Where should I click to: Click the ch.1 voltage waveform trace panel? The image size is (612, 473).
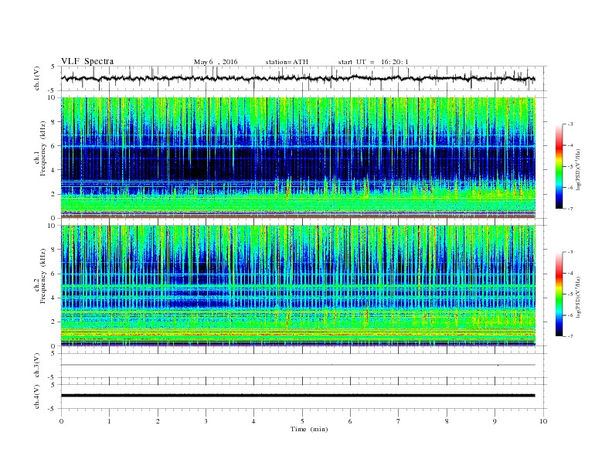304,78
